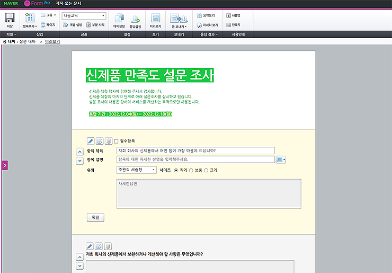Select the 크게 large size radio

coord(206,170)
